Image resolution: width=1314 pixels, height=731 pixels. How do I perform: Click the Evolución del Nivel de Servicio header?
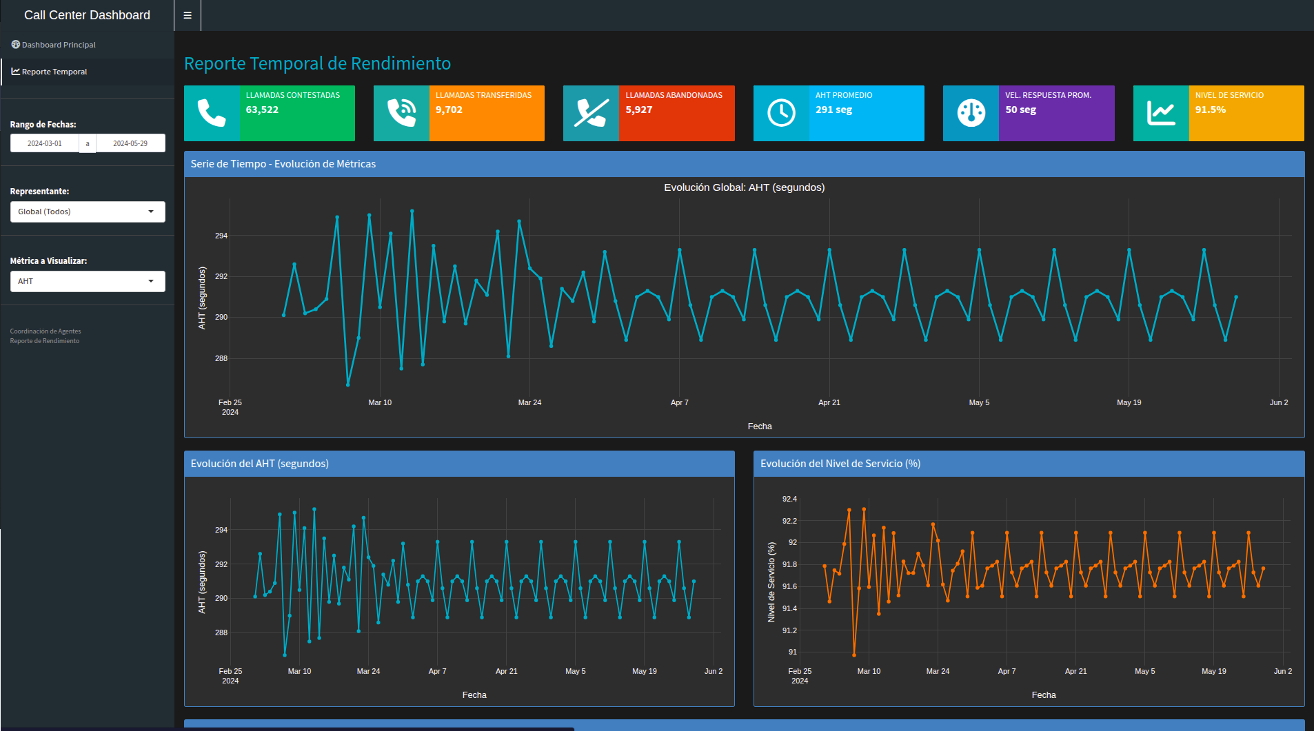tap(840, 464)
